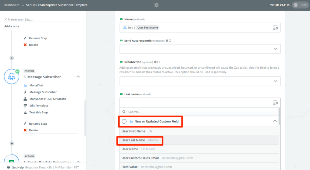Click Add a note link
Screen dimensions: 310x170
(12, 26)
